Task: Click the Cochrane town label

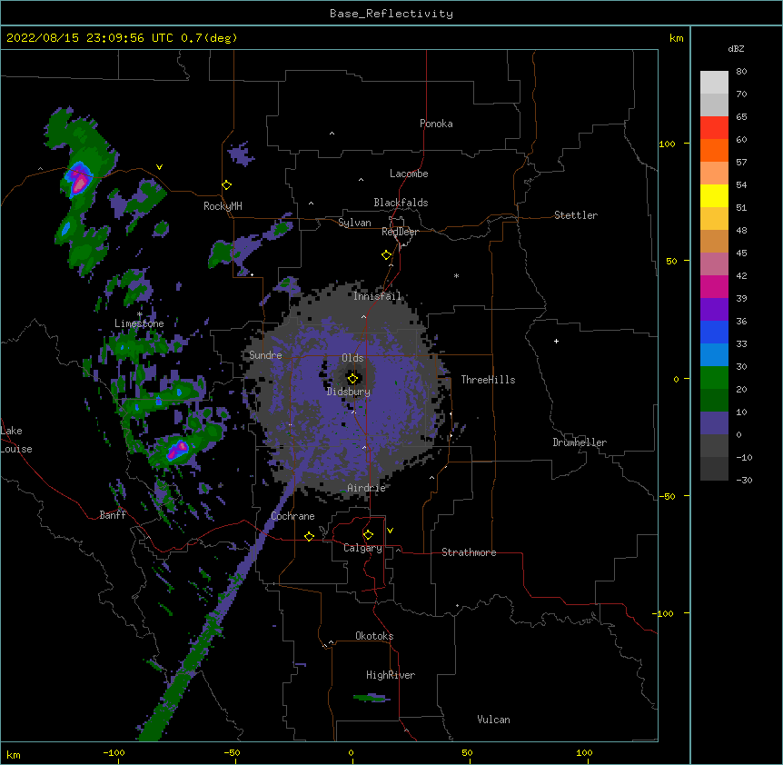Action: (292, 516)
